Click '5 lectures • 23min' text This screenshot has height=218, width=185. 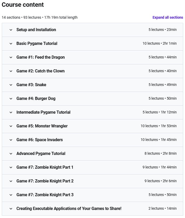[162, 30]
